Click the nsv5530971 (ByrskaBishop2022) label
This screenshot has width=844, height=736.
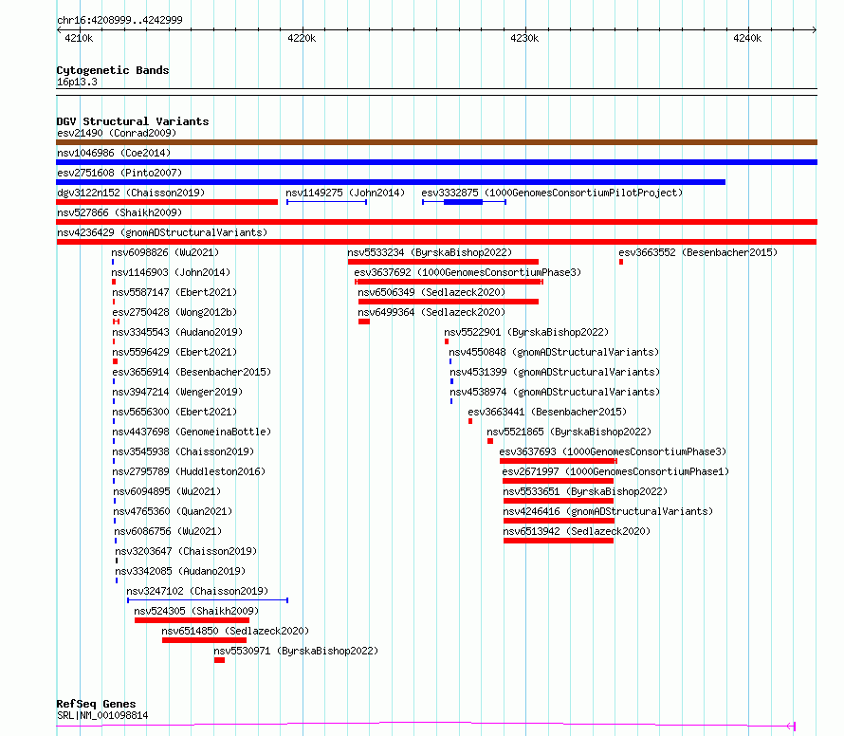point(296,651)
